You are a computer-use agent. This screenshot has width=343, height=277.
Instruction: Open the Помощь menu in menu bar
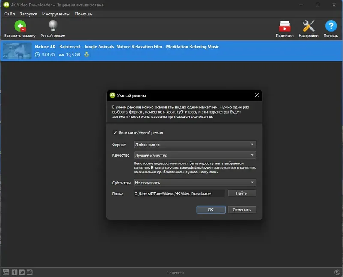coord(84,14)
